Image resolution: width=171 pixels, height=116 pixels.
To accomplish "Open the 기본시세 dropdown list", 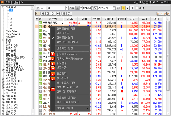I will coord(114,8).
